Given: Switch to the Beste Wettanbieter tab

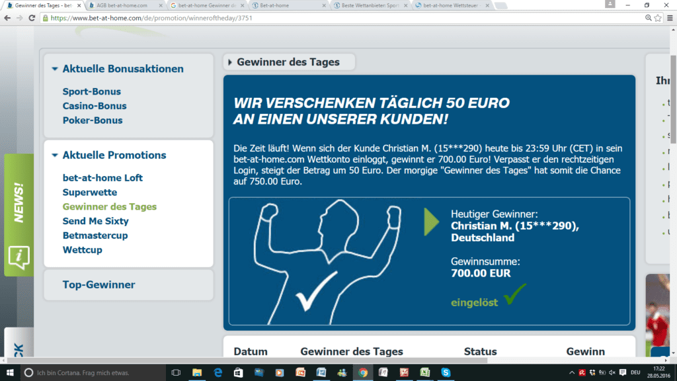Looking at the screenshot, I should [x=370, y=5].
